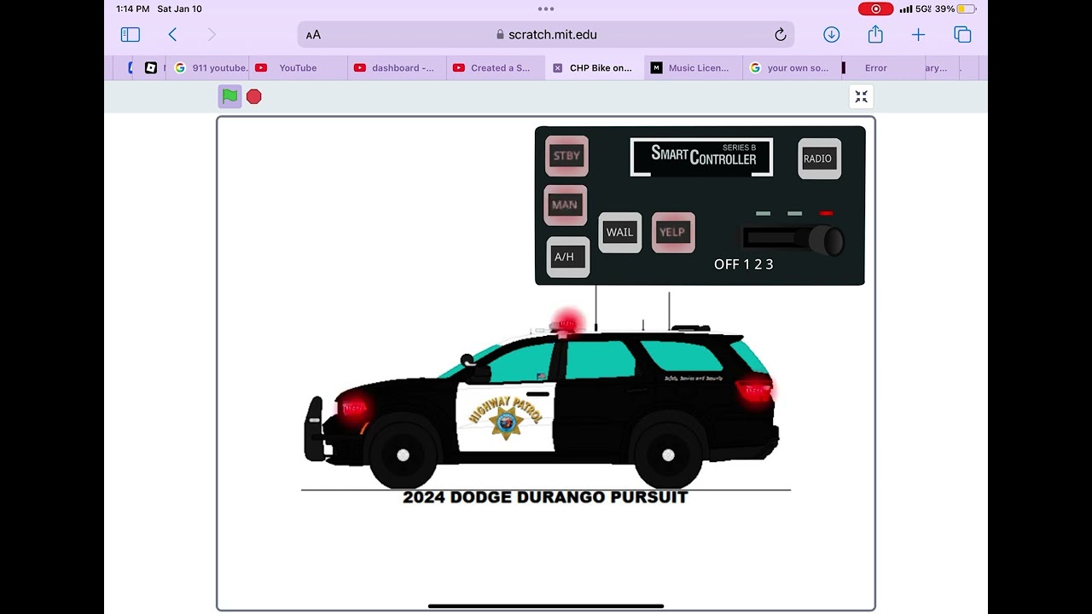1092x614 pixels.
Task: Click the green flag to start project
Action: tap(230, 96)
